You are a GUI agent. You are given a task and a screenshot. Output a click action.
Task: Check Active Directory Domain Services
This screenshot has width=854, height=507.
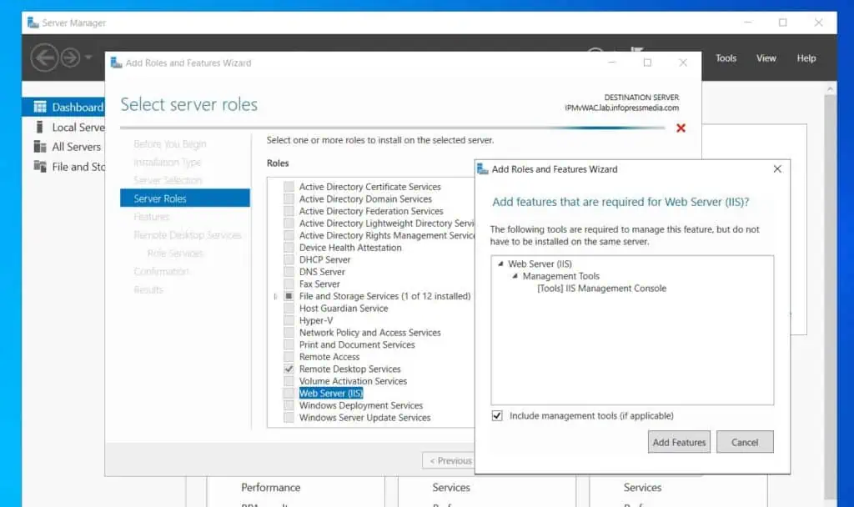(289, 198)
